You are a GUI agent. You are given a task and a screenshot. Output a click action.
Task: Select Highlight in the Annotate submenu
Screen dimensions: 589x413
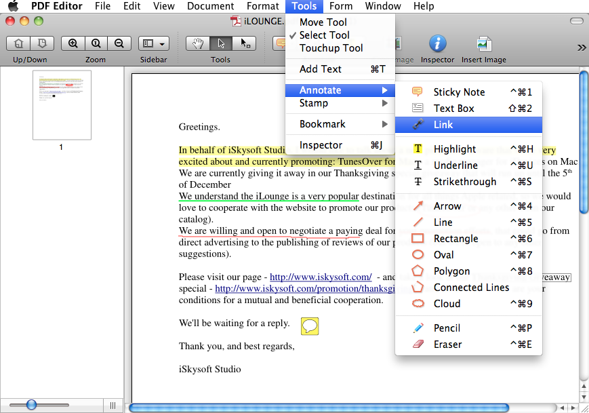[455, 149]
